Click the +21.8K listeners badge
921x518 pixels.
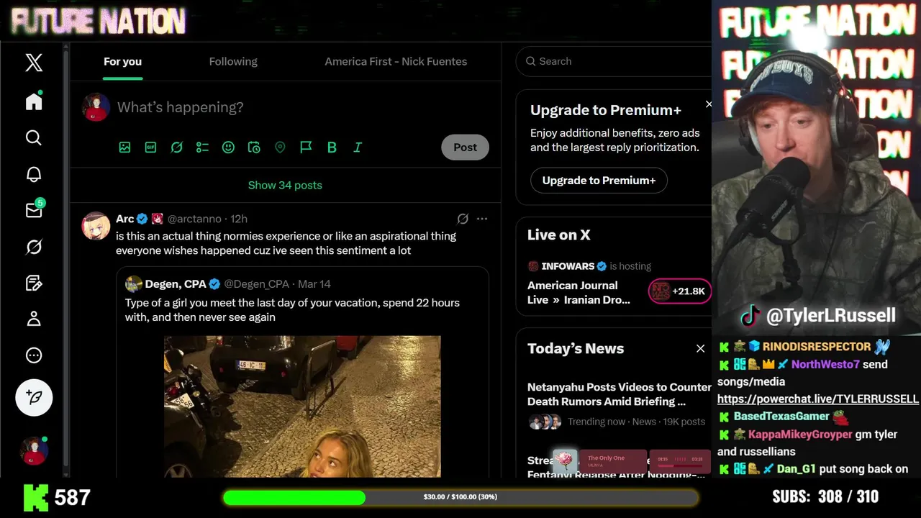tap(680, 291)
